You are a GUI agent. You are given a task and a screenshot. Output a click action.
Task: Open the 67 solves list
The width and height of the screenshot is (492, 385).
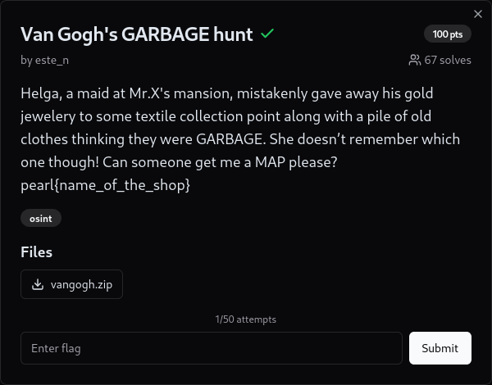pyautogui.click(x=440, y=60)
